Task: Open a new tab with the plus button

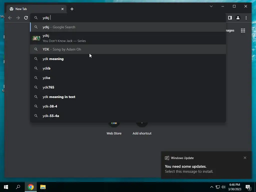Action: click(x=72, y=9)
